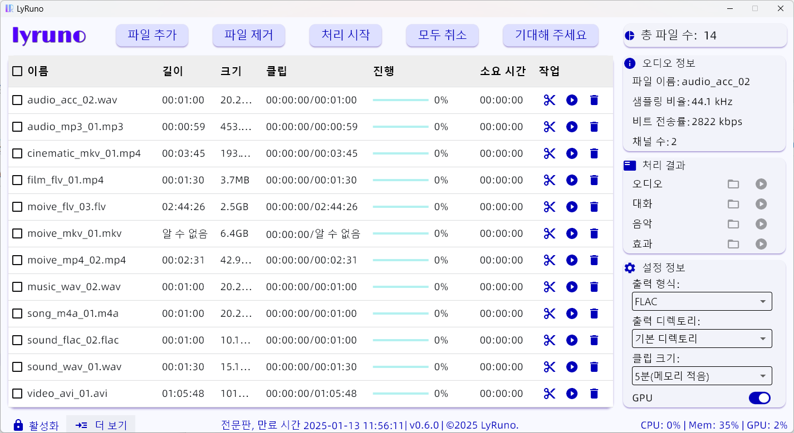Check the select-all checkbox in the header row

17,71
